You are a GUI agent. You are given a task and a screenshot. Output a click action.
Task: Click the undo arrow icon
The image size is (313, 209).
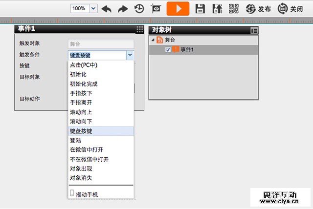pyautogui.click(x=107, y=9)
